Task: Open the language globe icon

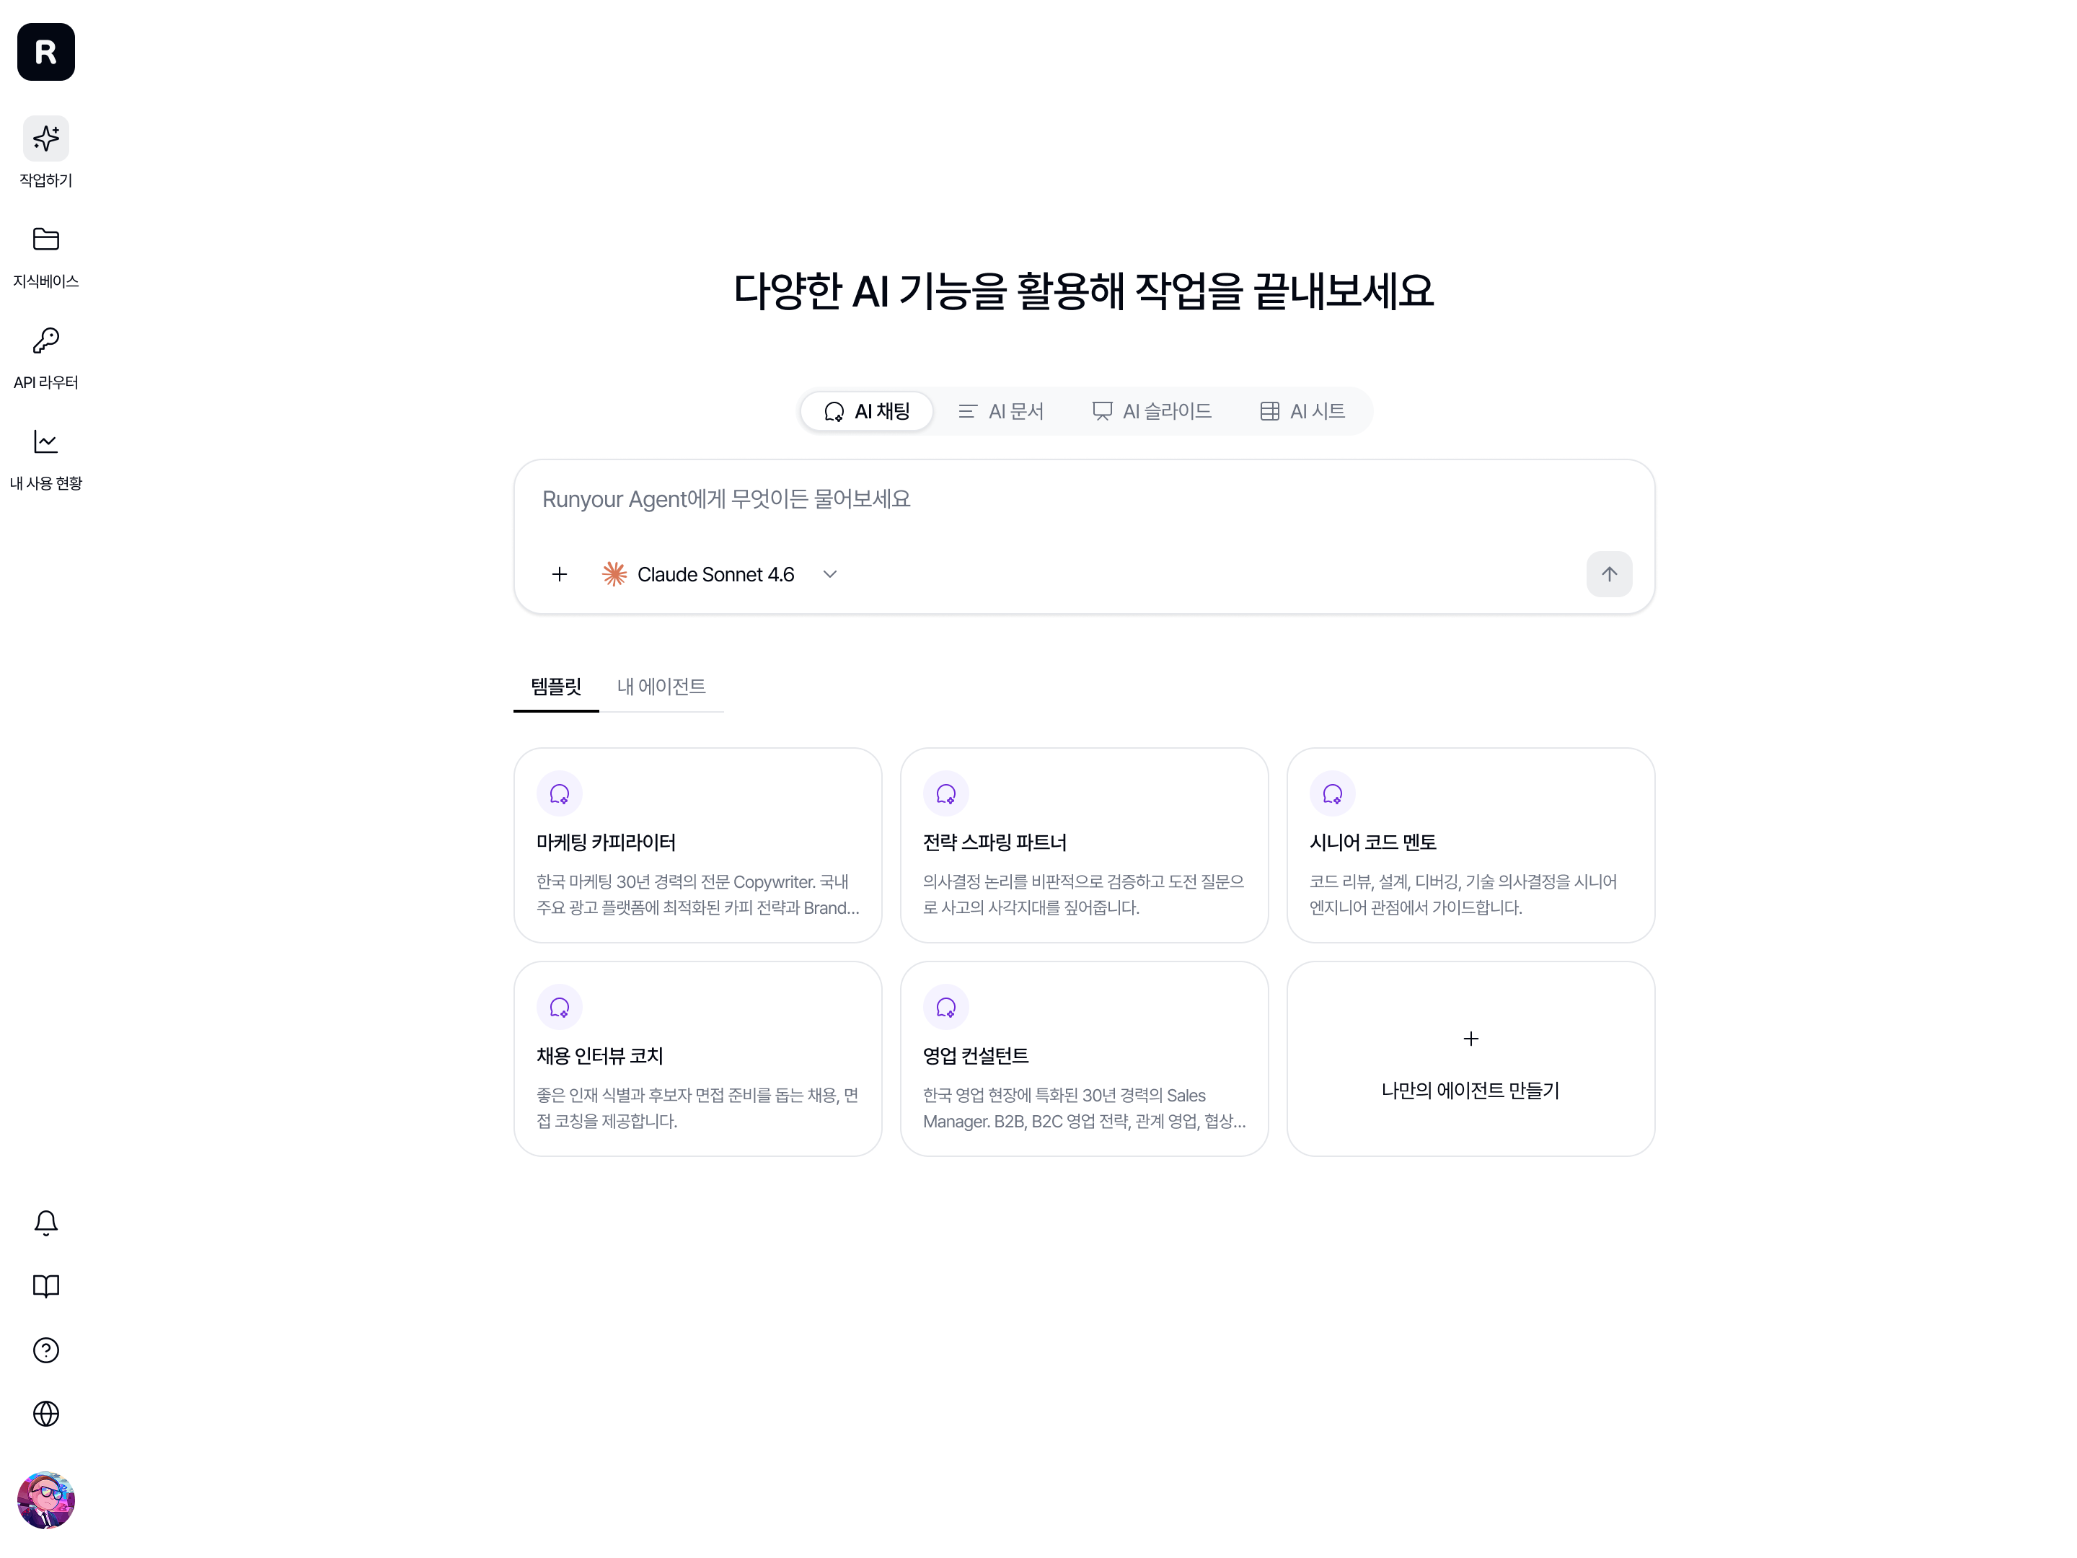Action: tap(46, 1414)
